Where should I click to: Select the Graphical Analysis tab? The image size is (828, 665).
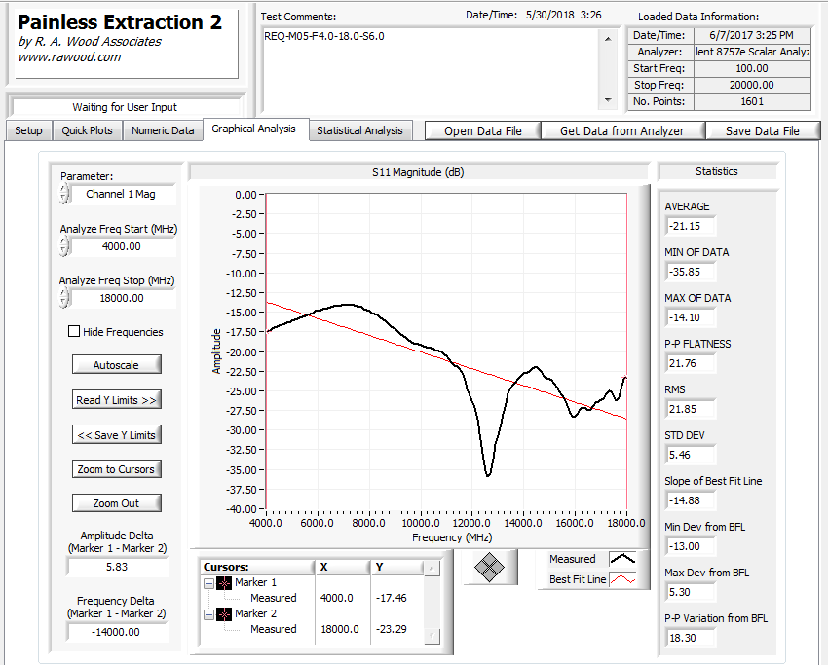[x=253, y=129]
